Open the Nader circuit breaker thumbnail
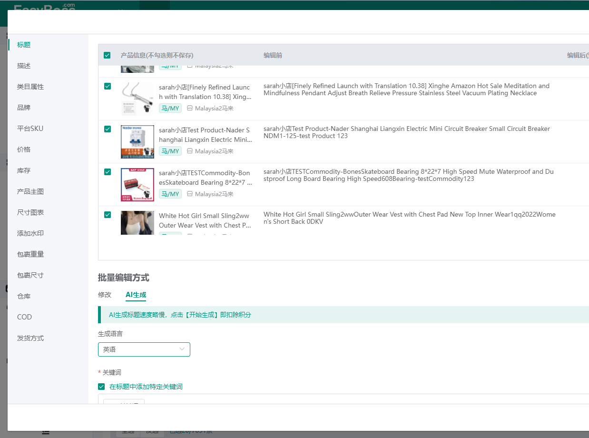This screenshot has width=589, height=438. click(137, 142)
